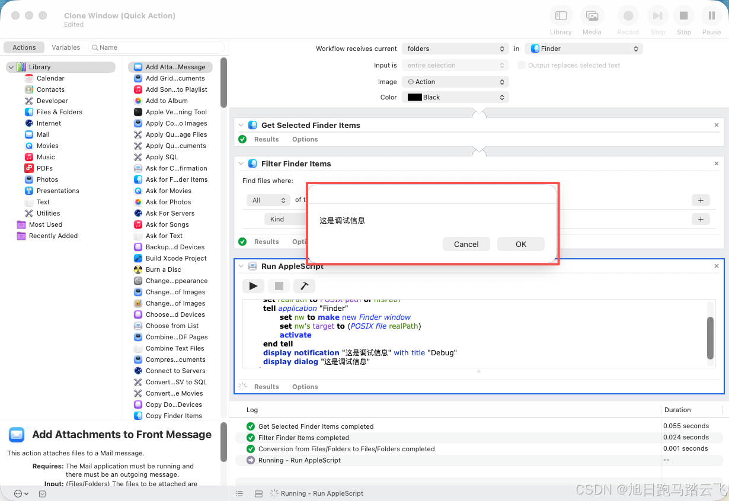Select Ask for Movies action
Screen dimensions: 729x501
168,191
